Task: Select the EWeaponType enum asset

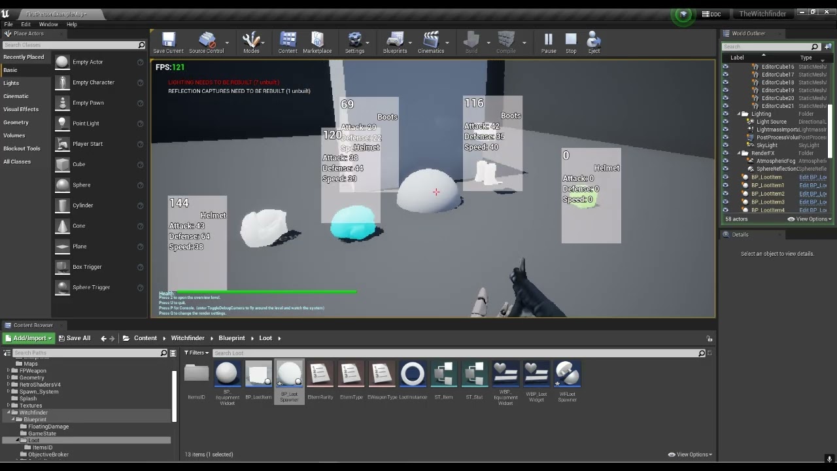Action: point(382,381)
